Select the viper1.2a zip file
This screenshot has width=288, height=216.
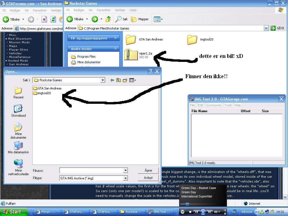point(138,55)
